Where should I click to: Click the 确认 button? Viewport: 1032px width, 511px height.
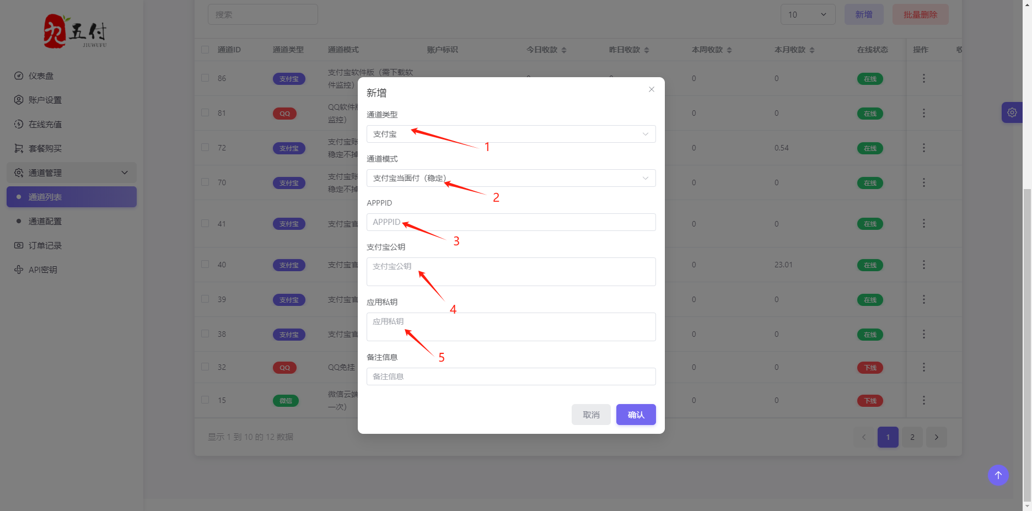(x=636, y=415)
